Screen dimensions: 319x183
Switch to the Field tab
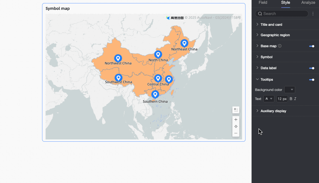(263, 3)
